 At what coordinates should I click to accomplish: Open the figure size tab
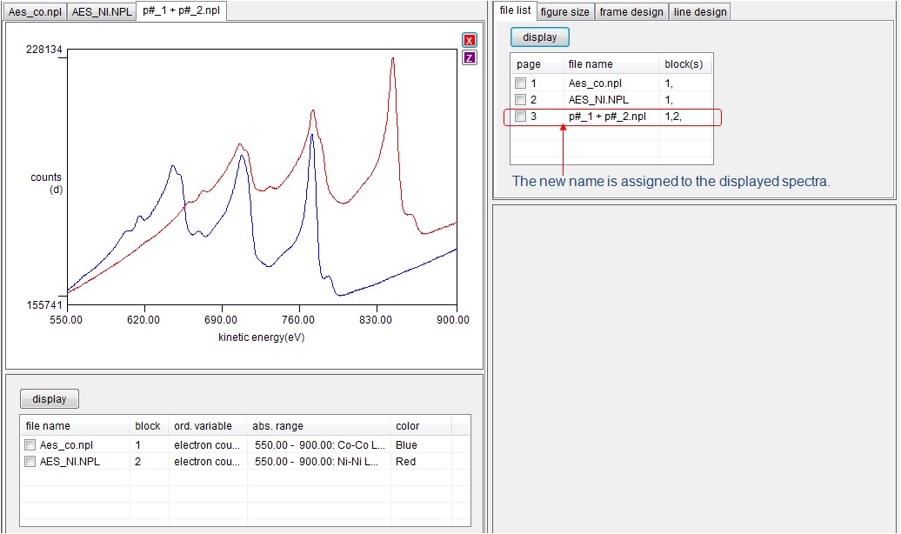pyautogui.click(x=564, y=11)
